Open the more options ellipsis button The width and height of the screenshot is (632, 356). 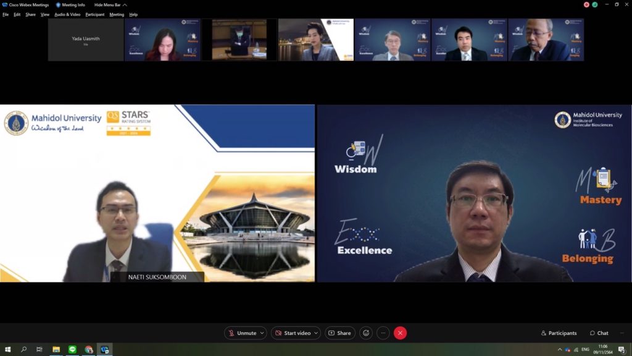383,333
